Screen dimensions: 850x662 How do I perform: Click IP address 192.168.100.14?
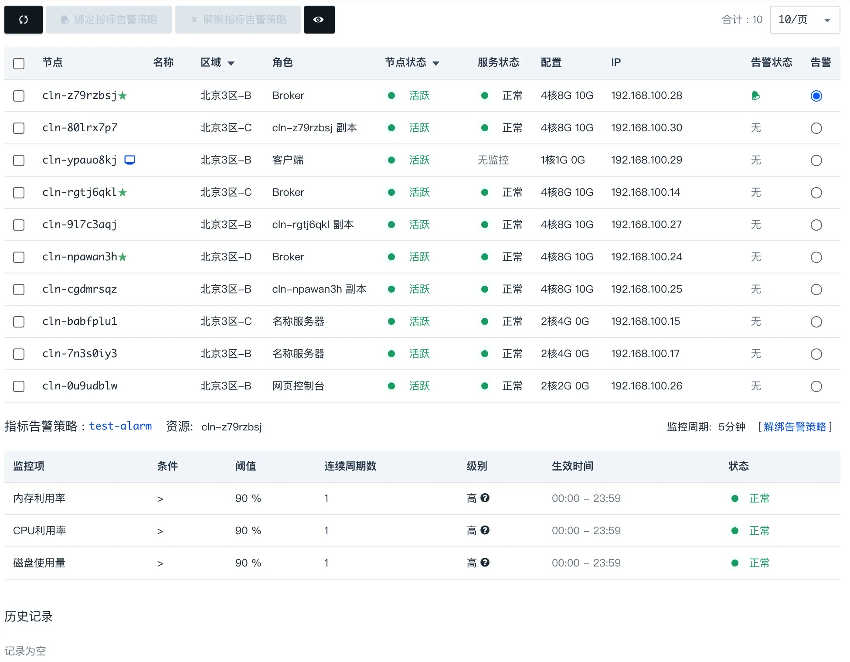tap(646, 192)
